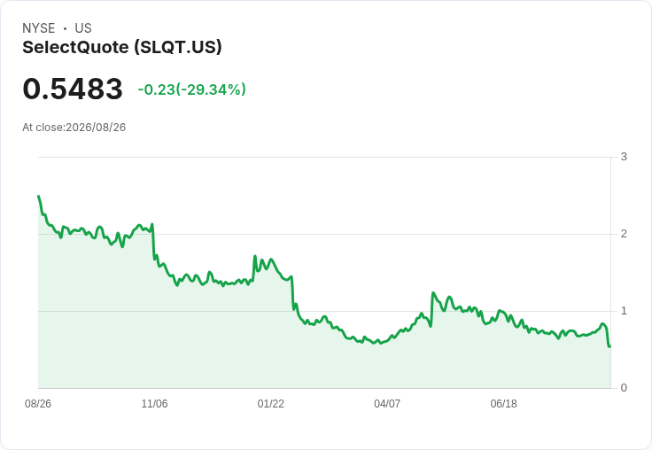The height and width of the screenshot is (450, 652).
Task: Click the y-axis label 0
Action: (x=624, y=388)
